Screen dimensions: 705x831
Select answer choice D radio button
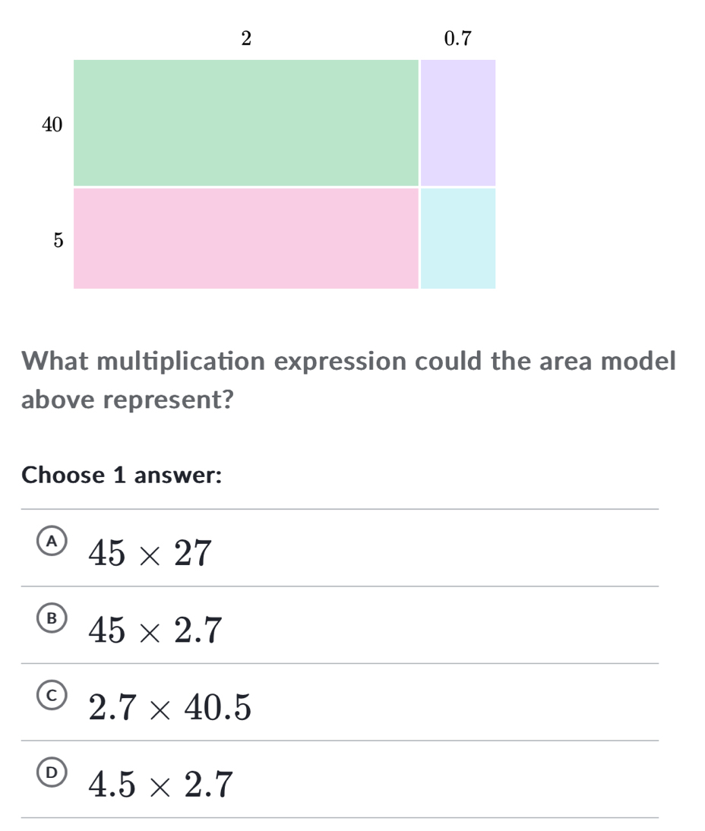point(52,774)
